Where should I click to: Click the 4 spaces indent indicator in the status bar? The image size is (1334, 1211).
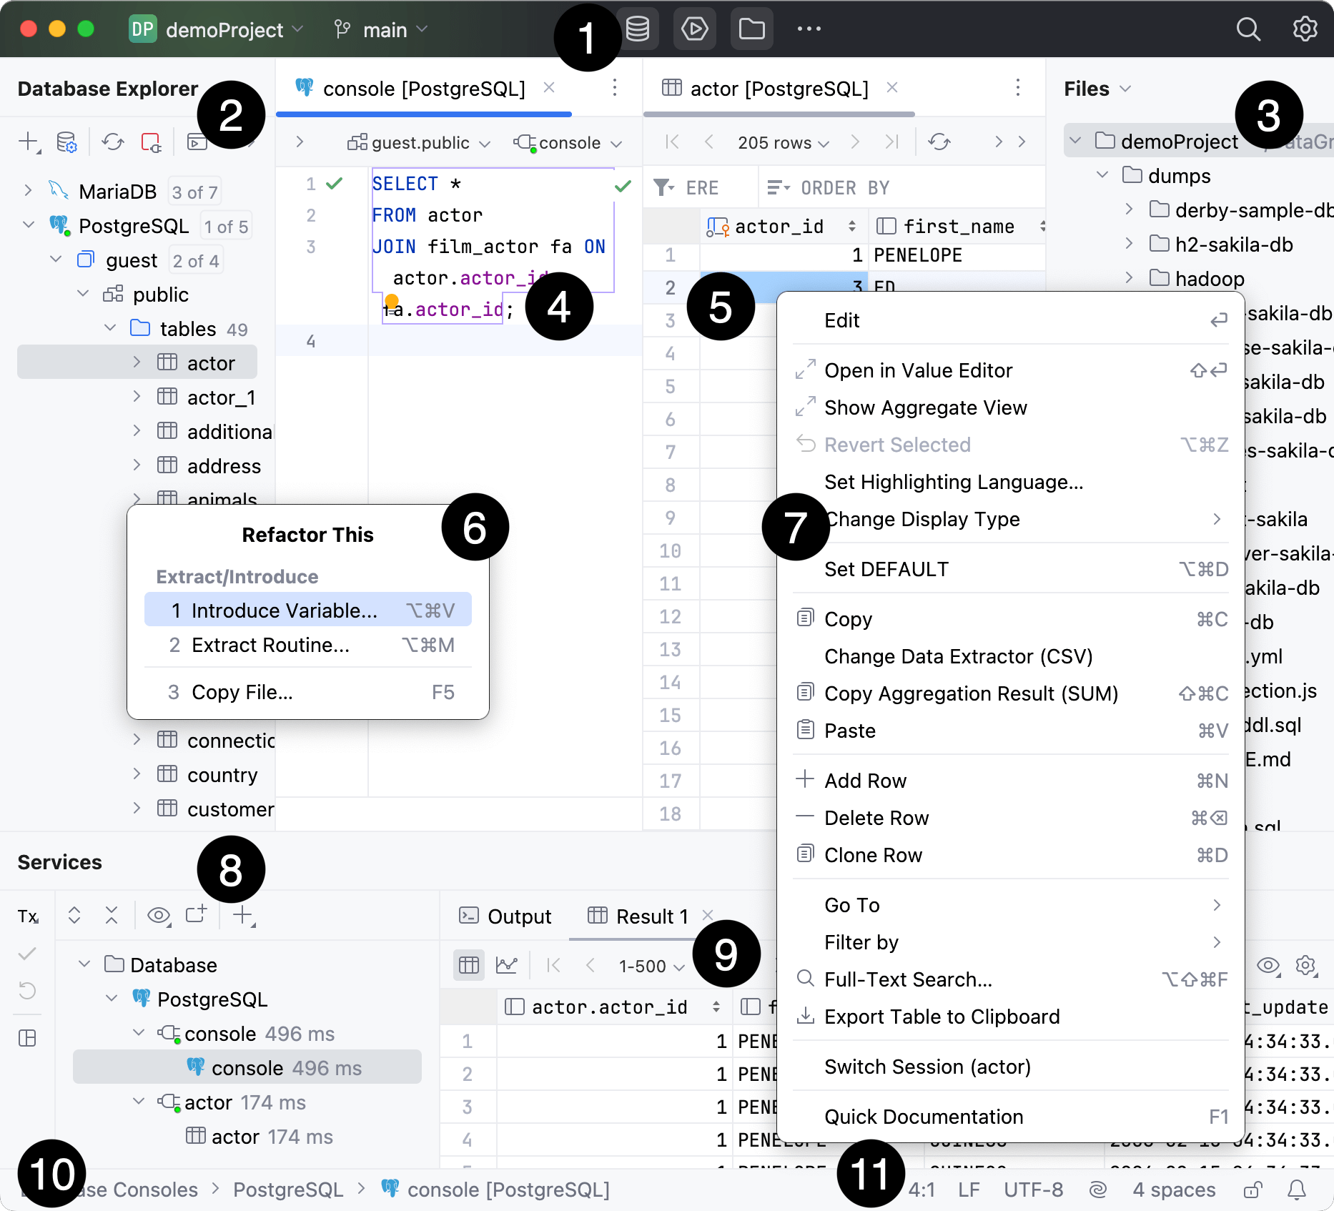[x=1173, y=1189]
